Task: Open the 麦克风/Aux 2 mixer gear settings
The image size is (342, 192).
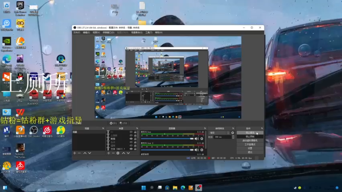Action: pos(202,150)
